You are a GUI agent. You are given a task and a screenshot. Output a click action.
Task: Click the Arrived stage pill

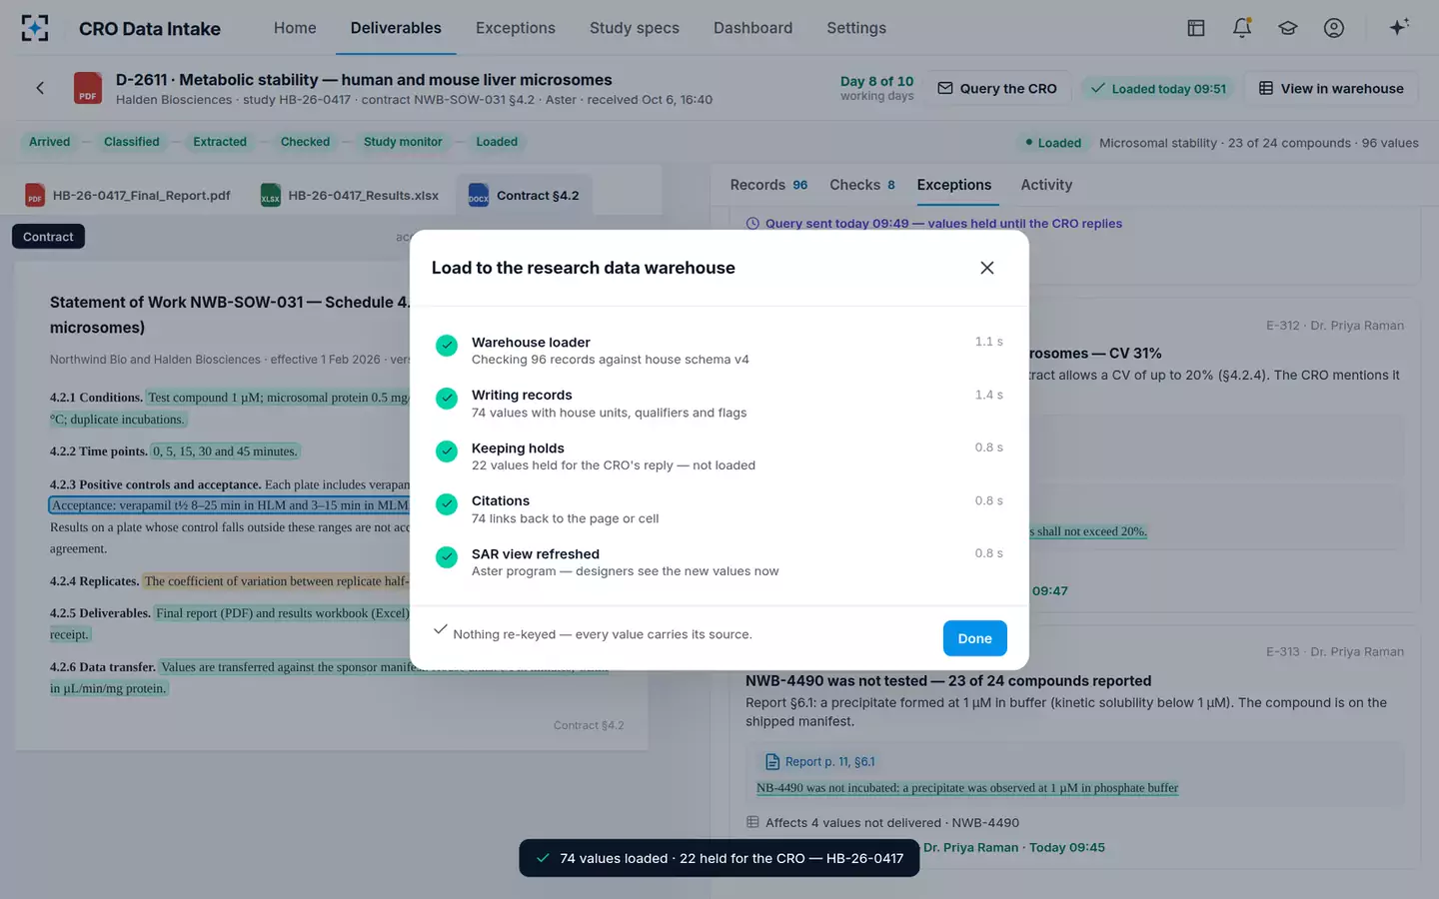pyautogui.click(x=49, y=142)
